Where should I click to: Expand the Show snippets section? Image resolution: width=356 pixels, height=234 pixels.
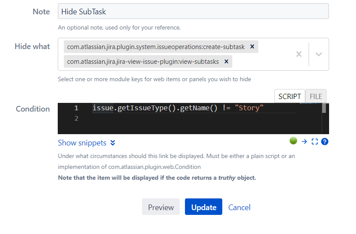pos(87,143)
